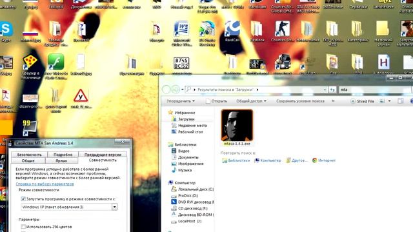This screenshot has height=232, width=413.
Task: Go back in Explorer navigation
Action: point(166,90)
